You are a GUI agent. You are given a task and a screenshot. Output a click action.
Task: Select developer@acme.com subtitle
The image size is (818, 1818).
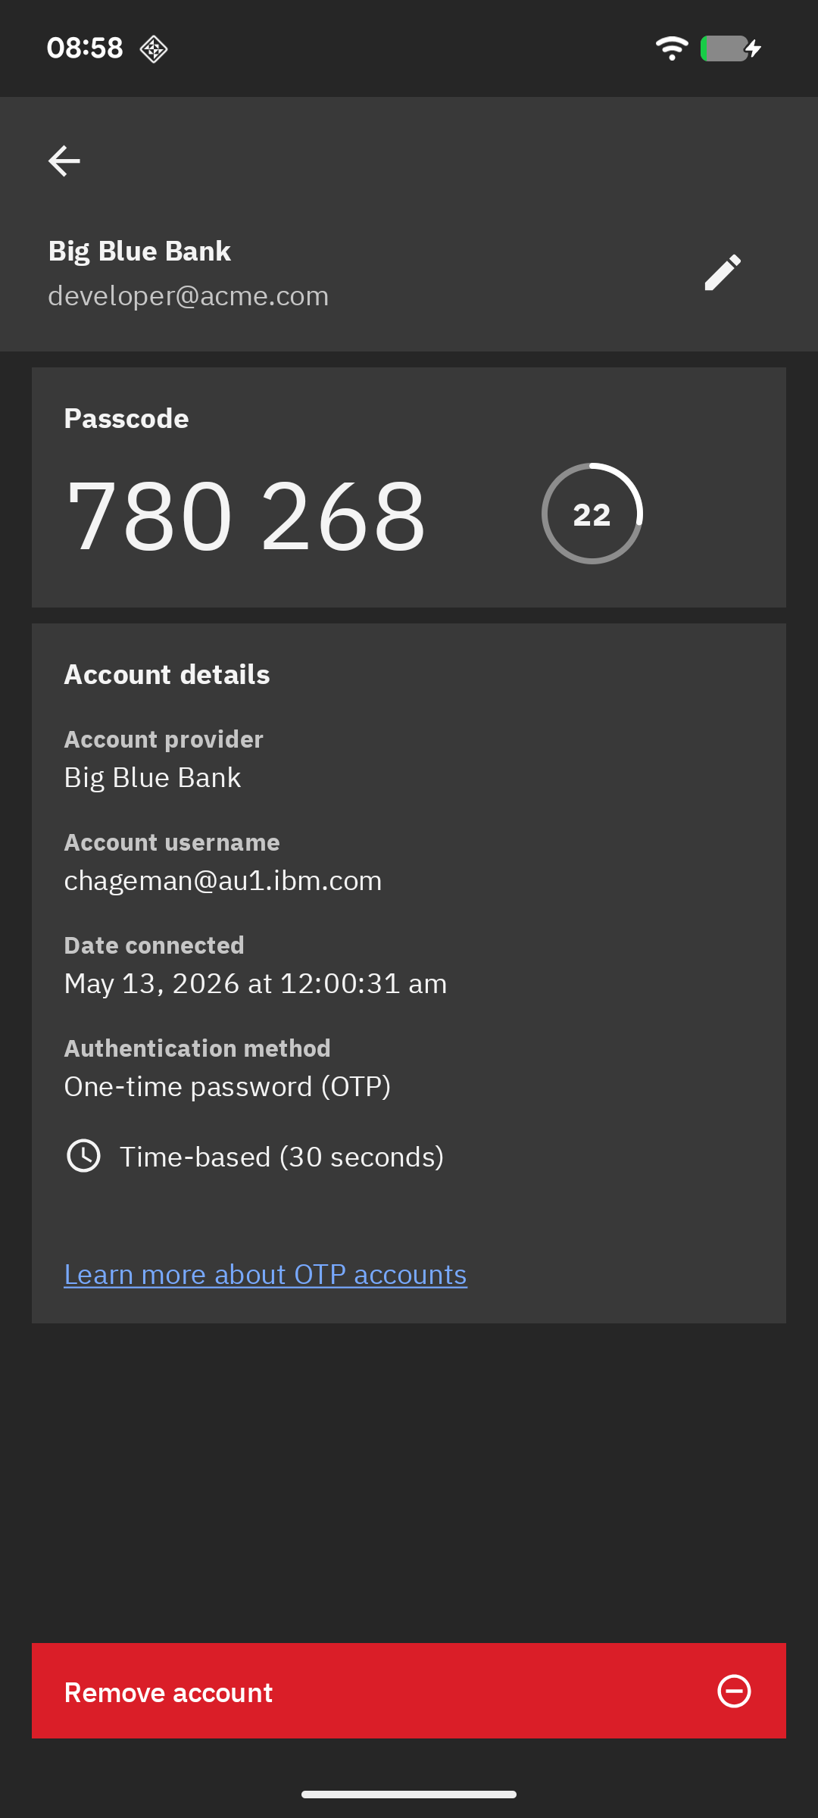coord(189,296)
